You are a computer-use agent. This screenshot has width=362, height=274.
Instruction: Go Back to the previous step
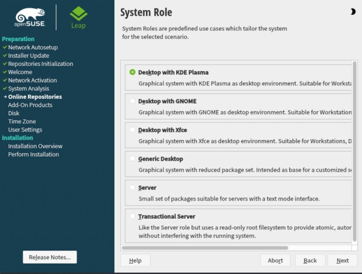click(310, 260)
